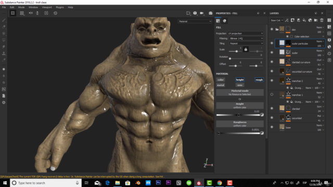Hide the claridad curvature layer
The image size is (333, 187).
pos(272,62)
